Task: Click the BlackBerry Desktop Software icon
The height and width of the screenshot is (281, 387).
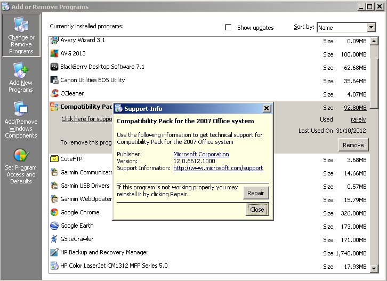Action: pos(54,67)
